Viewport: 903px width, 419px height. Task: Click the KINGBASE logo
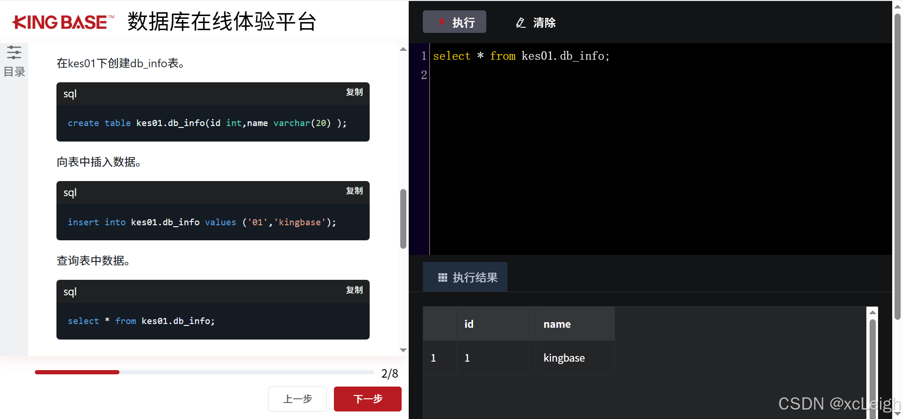[x=63, y=22]
